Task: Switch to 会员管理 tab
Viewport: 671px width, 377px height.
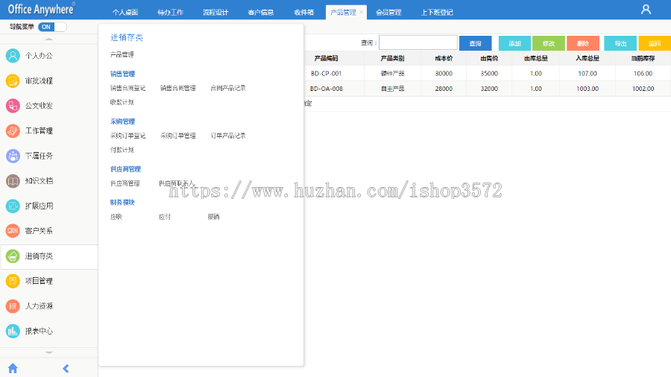Action: tap(388, 13)
